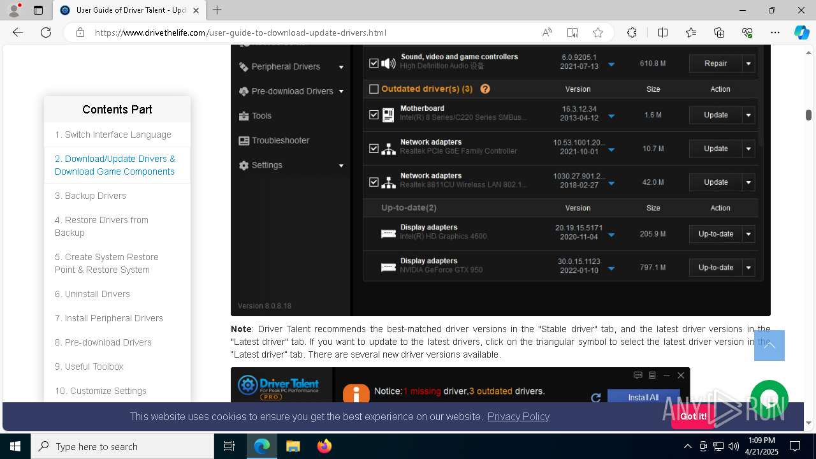This screenshot has width=816, height=459.
Task: Go to 3. Backup Drivers section
Action: (x=91, y=196)
